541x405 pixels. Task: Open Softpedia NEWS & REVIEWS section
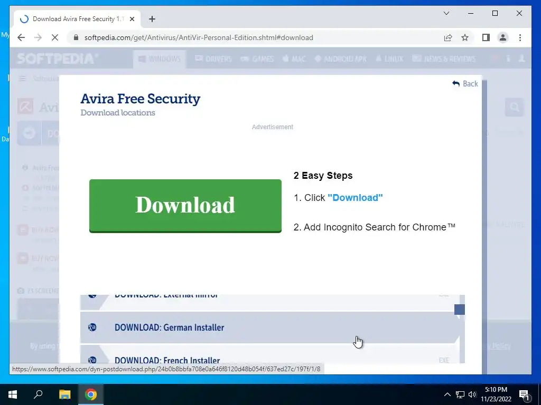click(444, 59)
